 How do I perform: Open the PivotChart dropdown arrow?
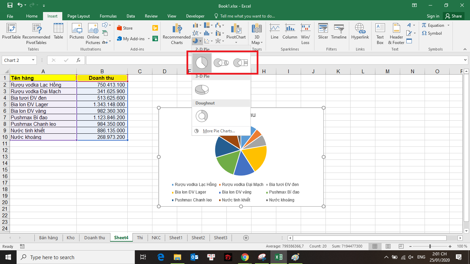[x=236, y=43]
